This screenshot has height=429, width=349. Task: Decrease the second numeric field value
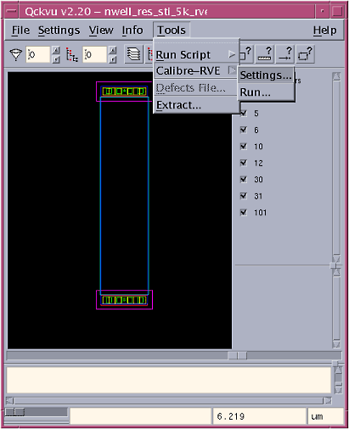[113, 59]
